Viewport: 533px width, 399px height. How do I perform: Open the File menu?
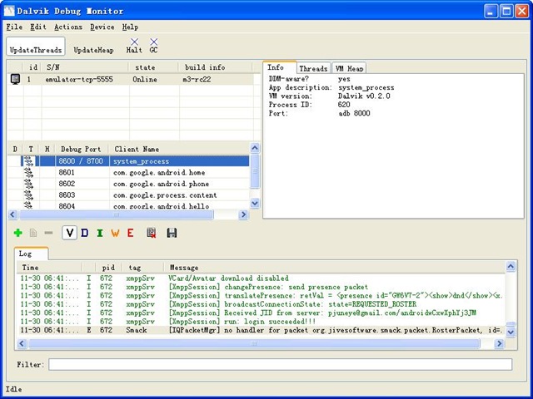point(14,27)
